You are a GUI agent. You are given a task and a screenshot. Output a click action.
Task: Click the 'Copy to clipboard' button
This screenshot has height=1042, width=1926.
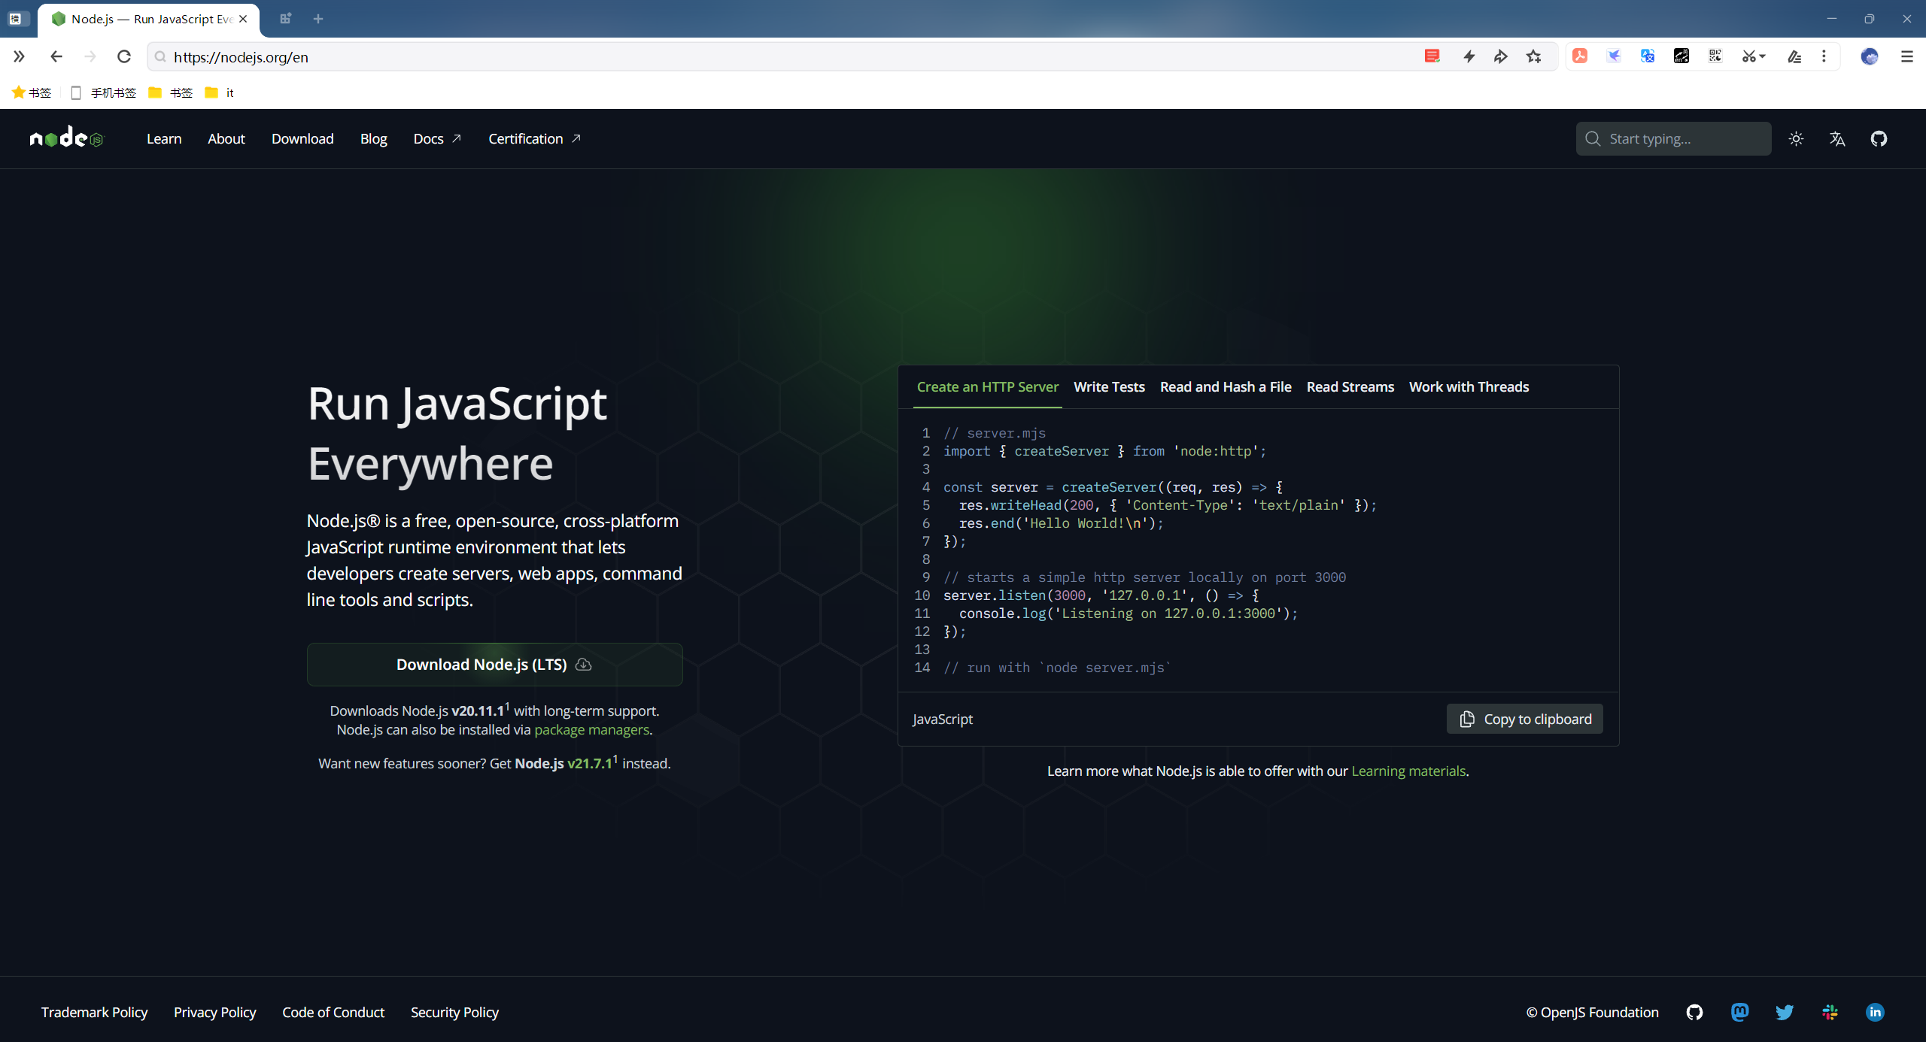click(1525, 719)
